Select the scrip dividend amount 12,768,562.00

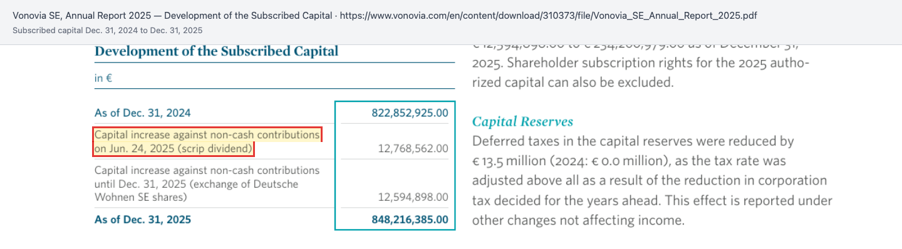tap(413, 149)
